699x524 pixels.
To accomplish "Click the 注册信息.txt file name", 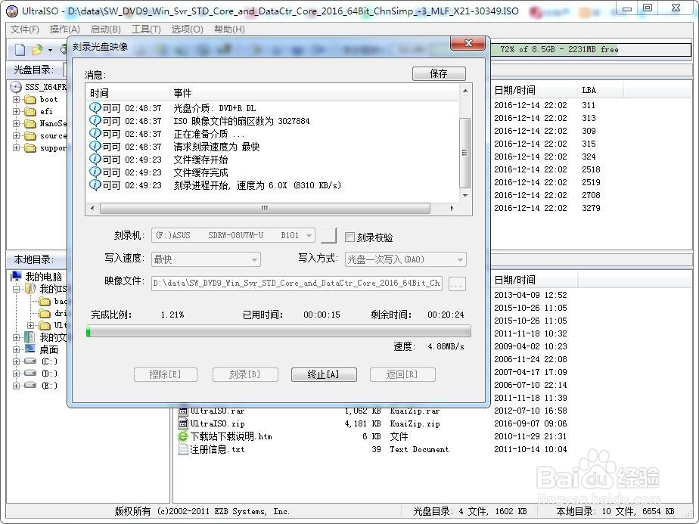I will tap(217, 449).
